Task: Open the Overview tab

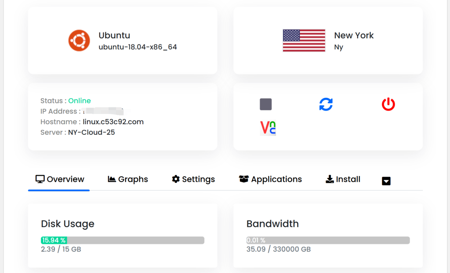Action: pyautogui.click(x=60, y=179)
